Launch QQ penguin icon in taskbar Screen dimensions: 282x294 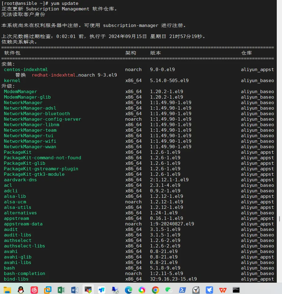coord(21,290)
